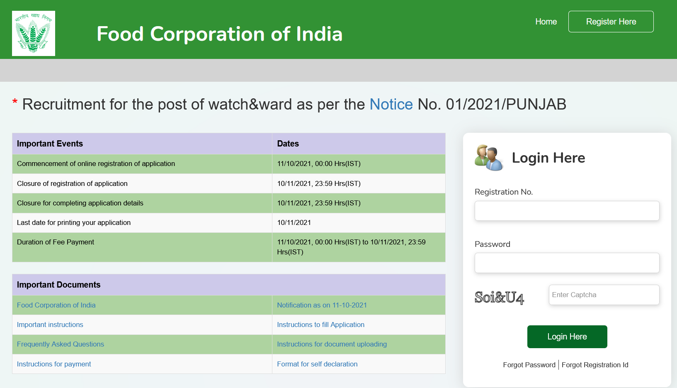677x388 pixels.
Task: Submit with the green Login Here button
Action: pos(567,337)
